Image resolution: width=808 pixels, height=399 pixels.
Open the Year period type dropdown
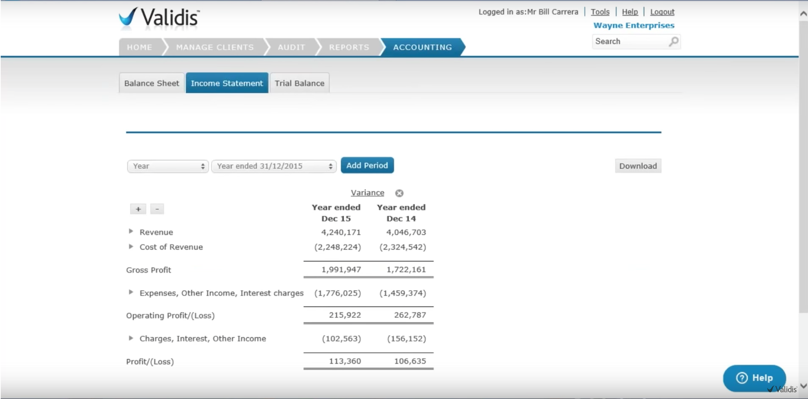(168, 166)
